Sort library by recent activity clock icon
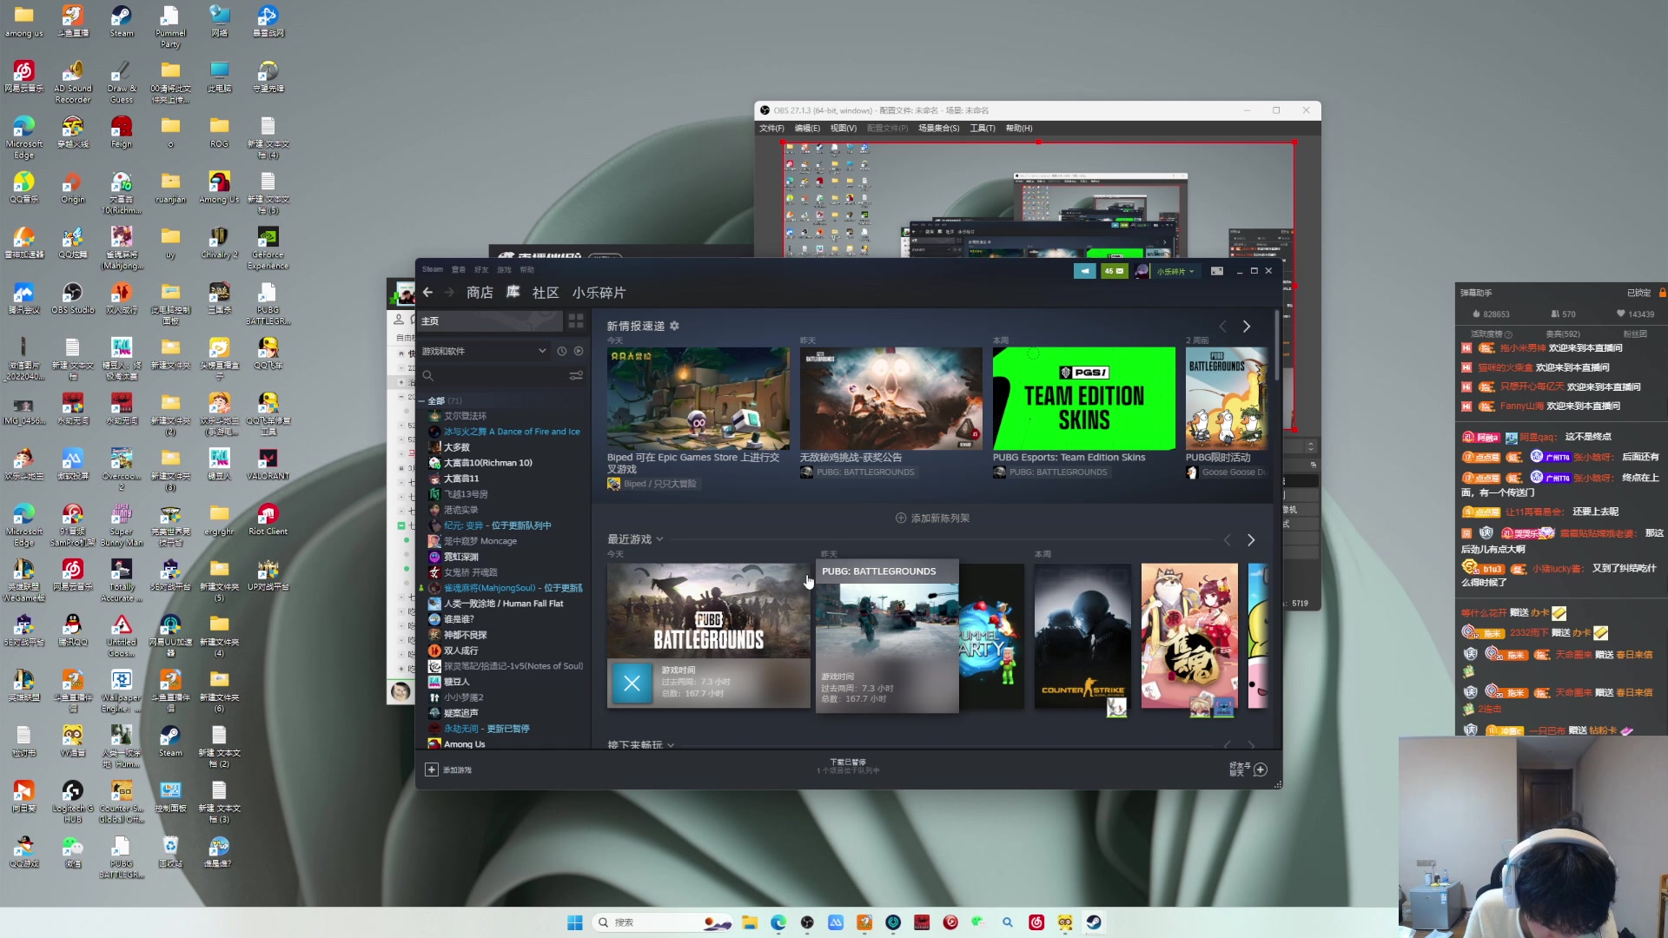 click(x=562, y=351)
